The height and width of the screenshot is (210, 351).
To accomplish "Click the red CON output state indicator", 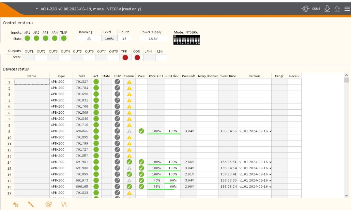I will pos(137,58).
